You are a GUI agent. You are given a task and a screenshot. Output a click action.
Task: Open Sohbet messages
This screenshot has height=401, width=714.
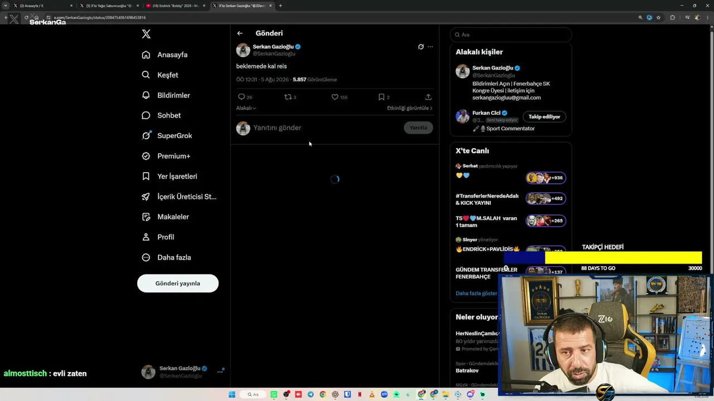161,115
